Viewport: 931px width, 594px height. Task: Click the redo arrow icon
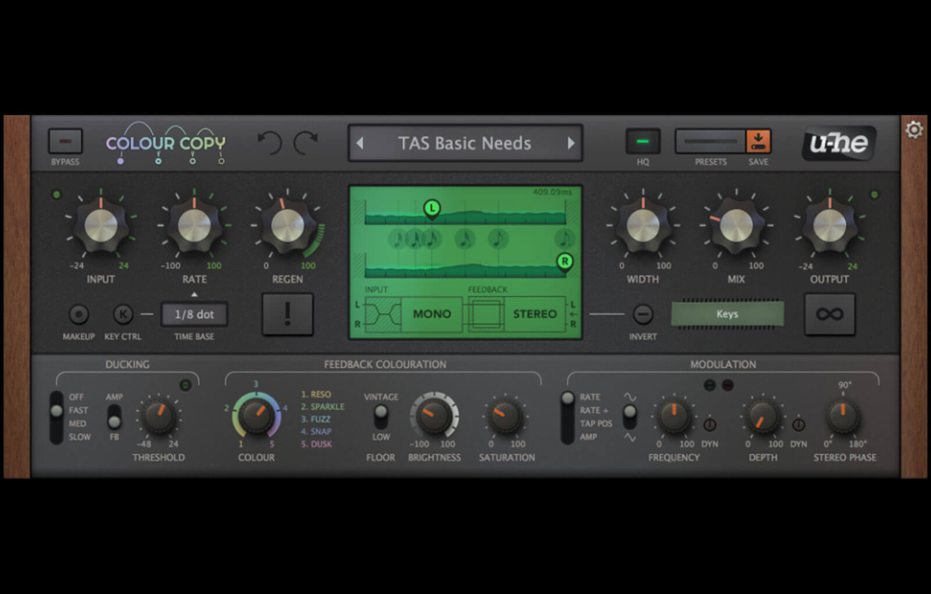point(306,143)
